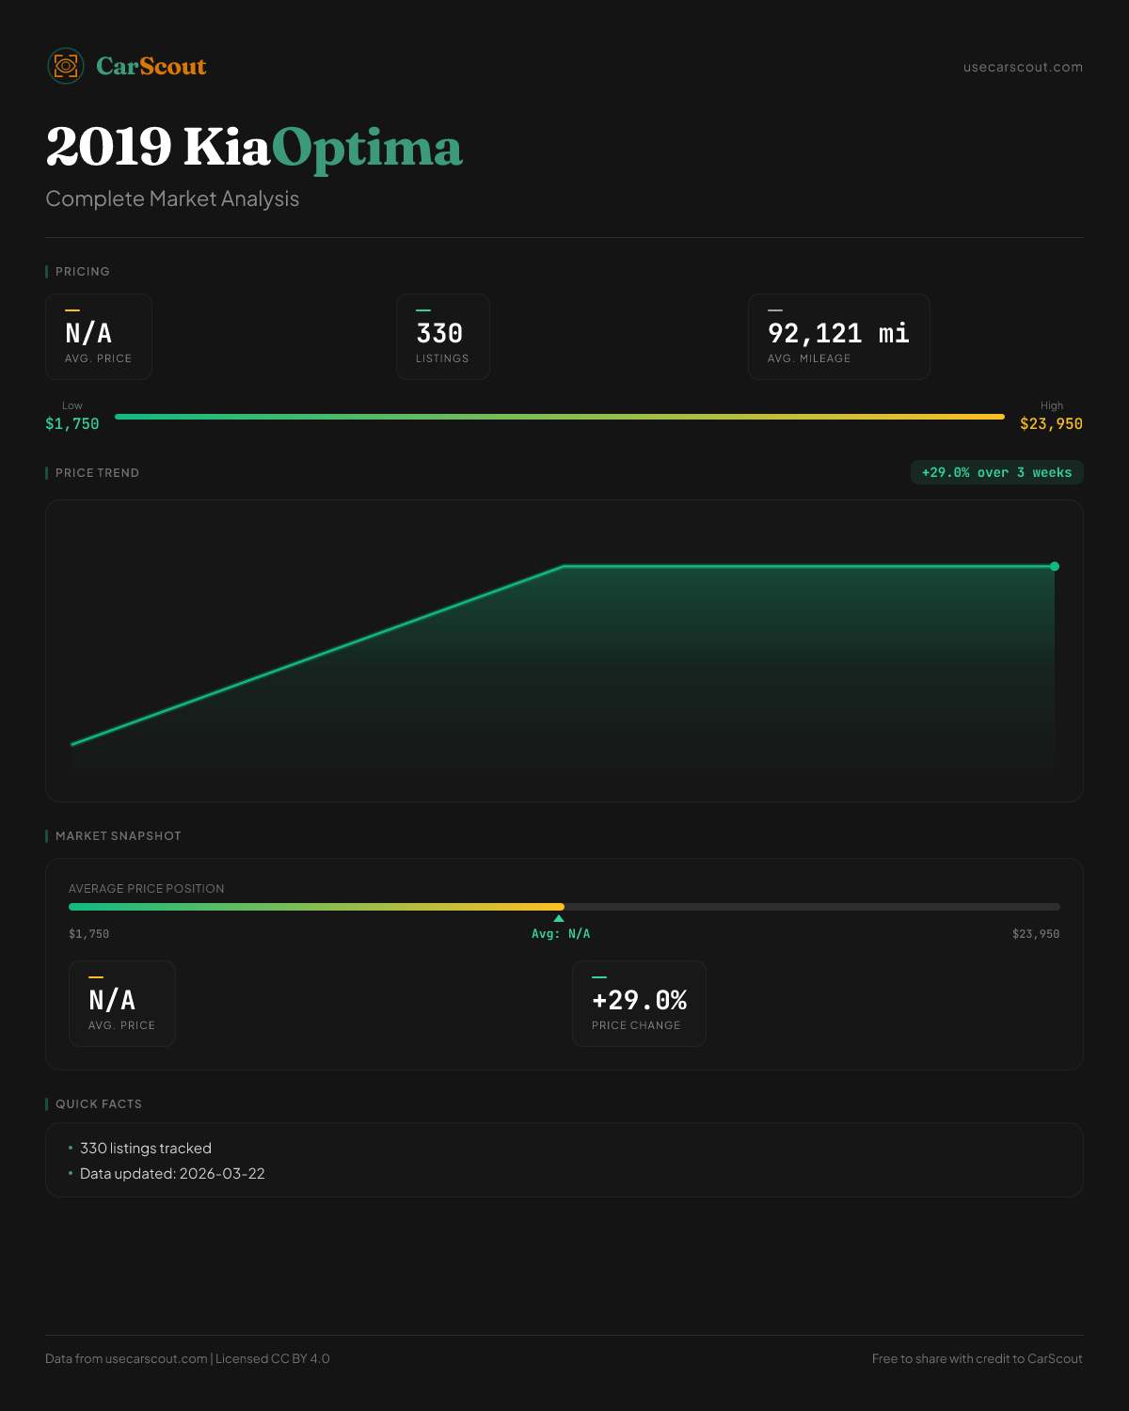Click the CarScout brand name
Screen dimensions: 1129x1411
[151, 67]
